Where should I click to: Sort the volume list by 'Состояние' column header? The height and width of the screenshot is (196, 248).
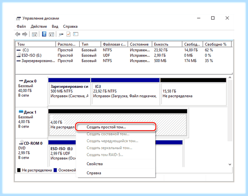pyautogui.click(x=140, y=44)
